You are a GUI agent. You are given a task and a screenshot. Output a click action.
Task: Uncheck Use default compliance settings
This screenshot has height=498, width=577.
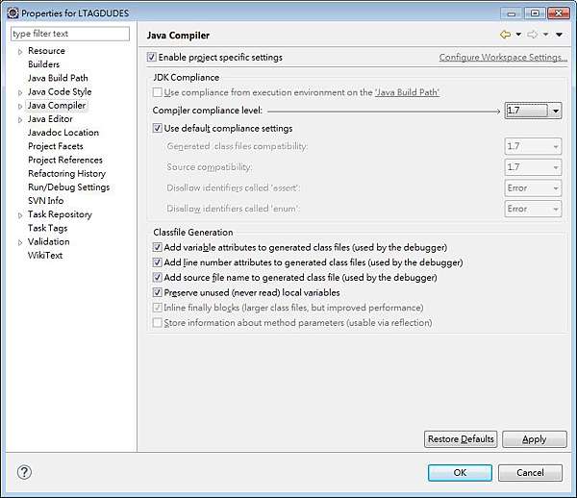(157, 128)
